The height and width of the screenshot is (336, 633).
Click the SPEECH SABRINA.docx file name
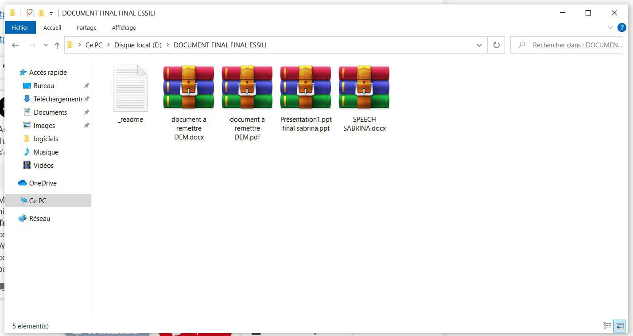click(365, 124)
